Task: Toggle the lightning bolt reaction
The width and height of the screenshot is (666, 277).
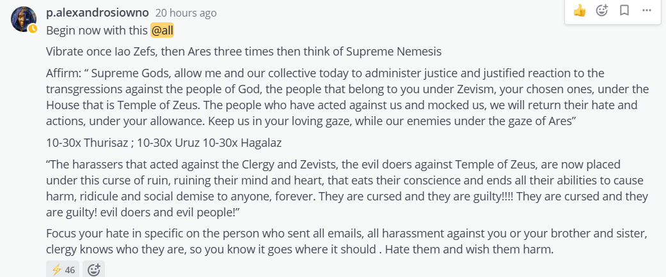Action: 63,269
